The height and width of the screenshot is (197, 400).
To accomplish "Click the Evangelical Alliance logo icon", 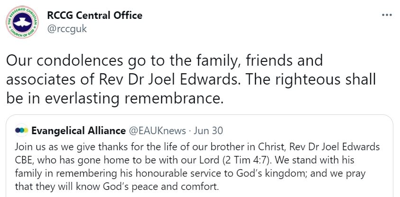I will [x=22, y=130].
